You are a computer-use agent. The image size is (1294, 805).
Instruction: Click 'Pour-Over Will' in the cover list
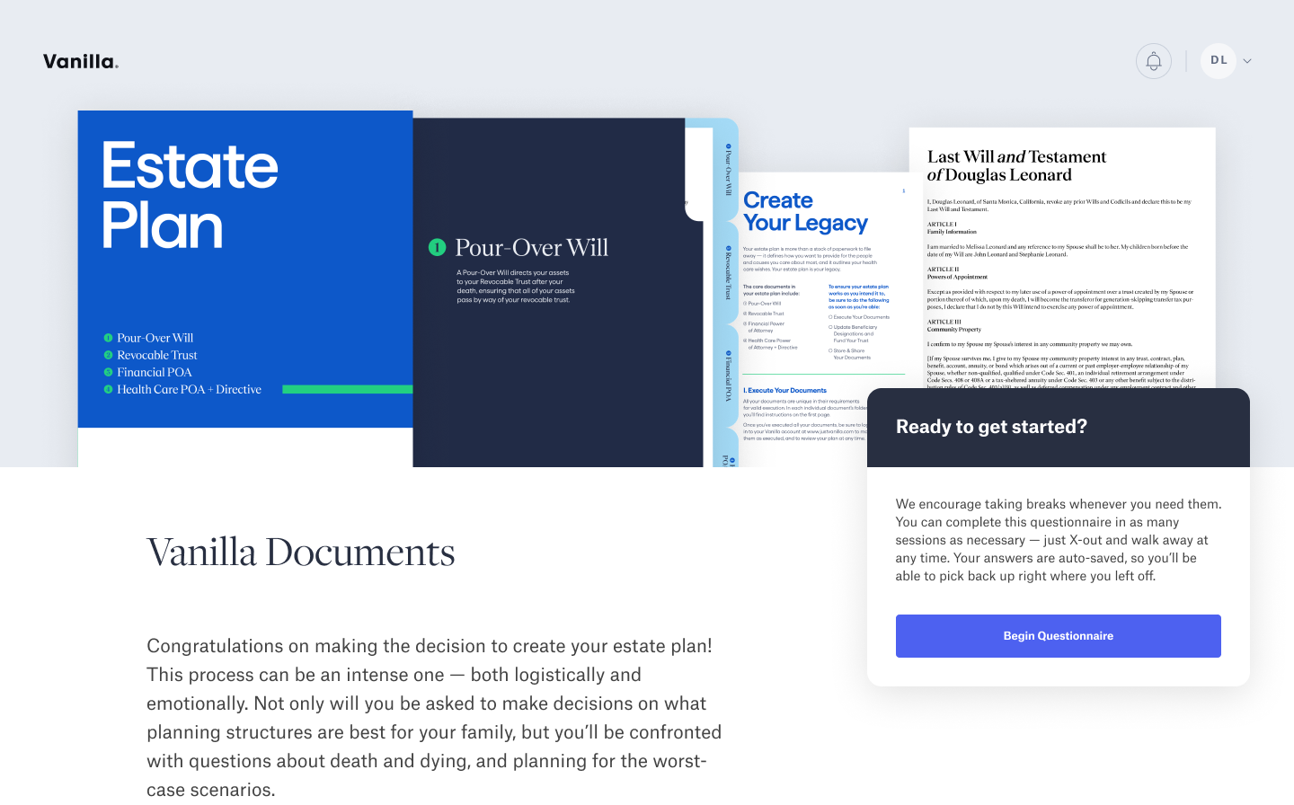point(155,338)
